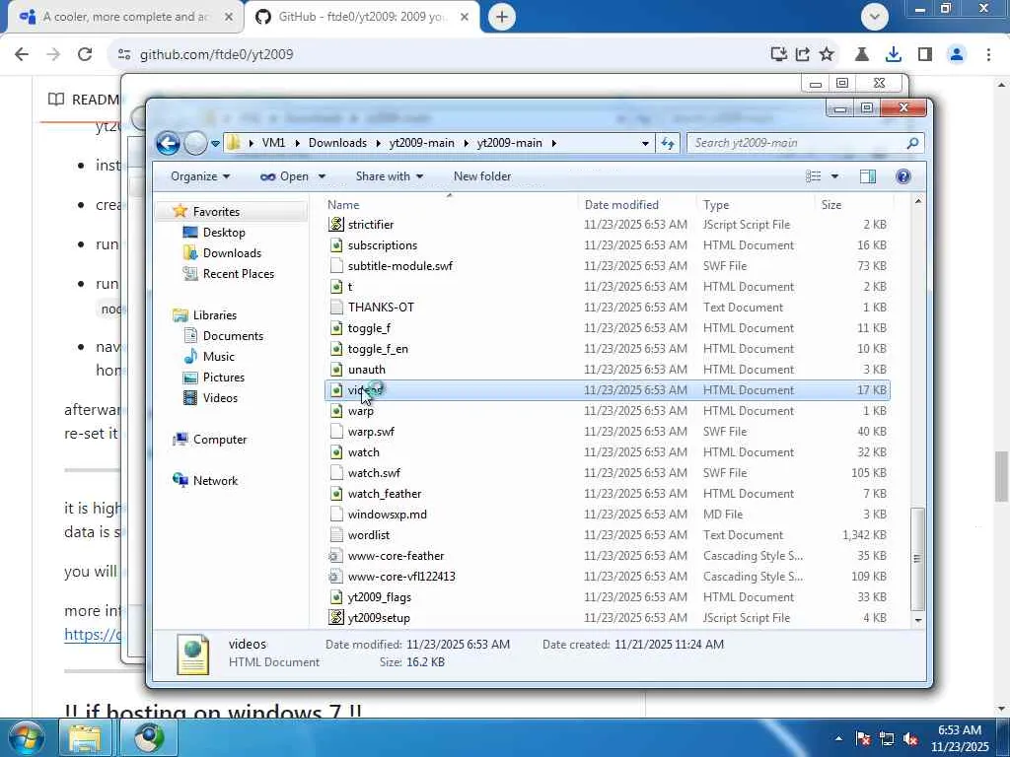This screenshot has height=757, width=1010.
Task: Select the wordlist text file icon
Action: (x=335, y=534)
